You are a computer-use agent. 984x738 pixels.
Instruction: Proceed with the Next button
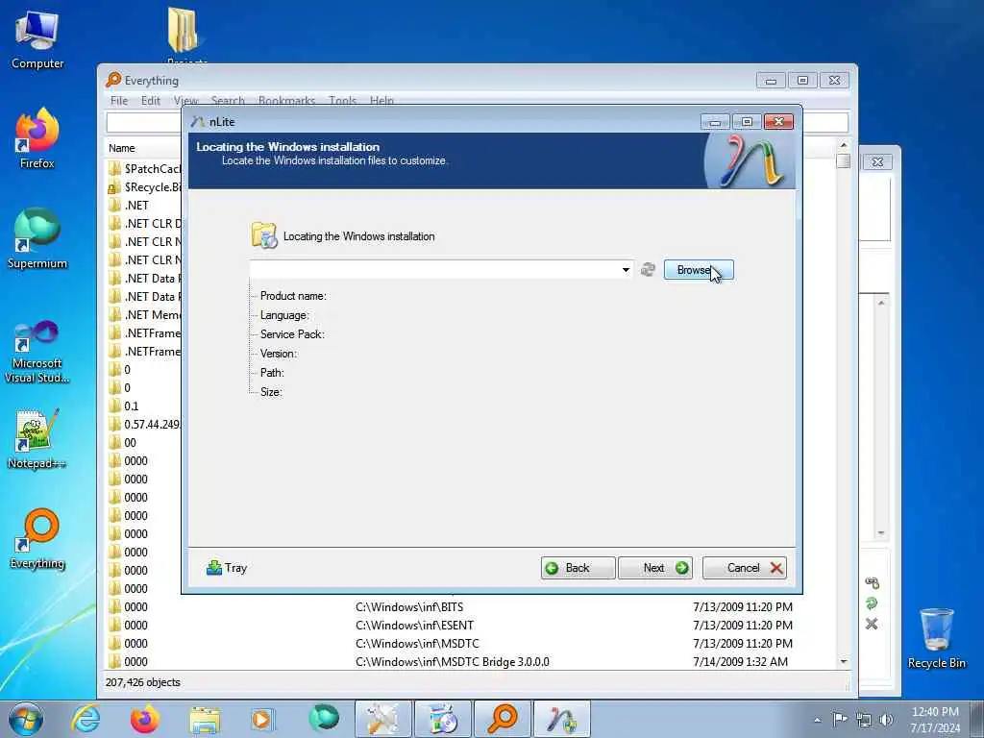(x=655, y=568)
